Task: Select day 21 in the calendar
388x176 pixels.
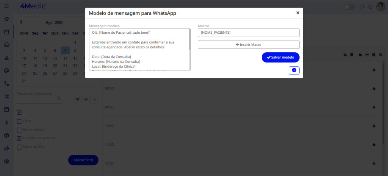Action: 65,66
